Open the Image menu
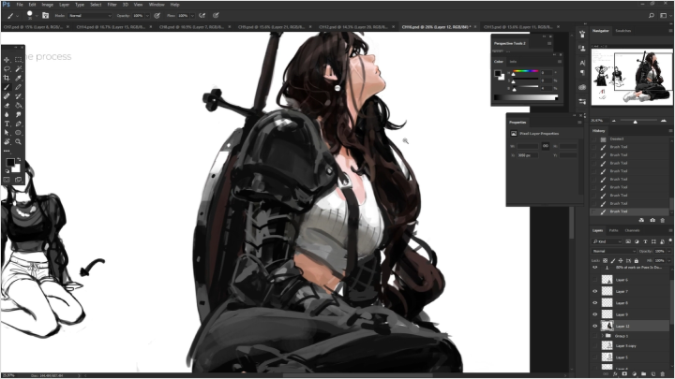The width and height of the screenshot is (675, 379). click(48, 5)
